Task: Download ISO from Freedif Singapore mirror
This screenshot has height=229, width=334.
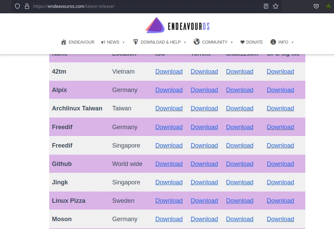Action: coord(169,146)
